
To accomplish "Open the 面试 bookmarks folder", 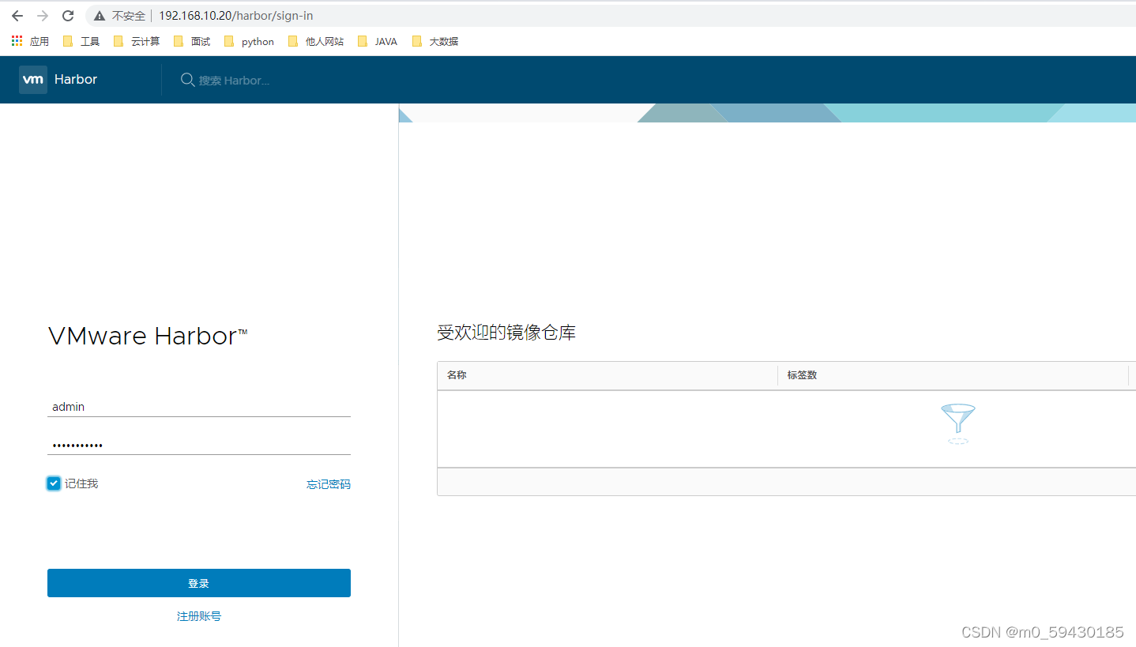I will (x=192, y=41).
